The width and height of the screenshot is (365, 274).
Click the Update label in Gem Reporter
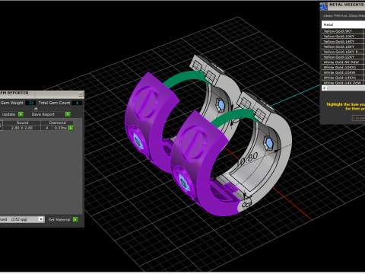tap(8, 114)
